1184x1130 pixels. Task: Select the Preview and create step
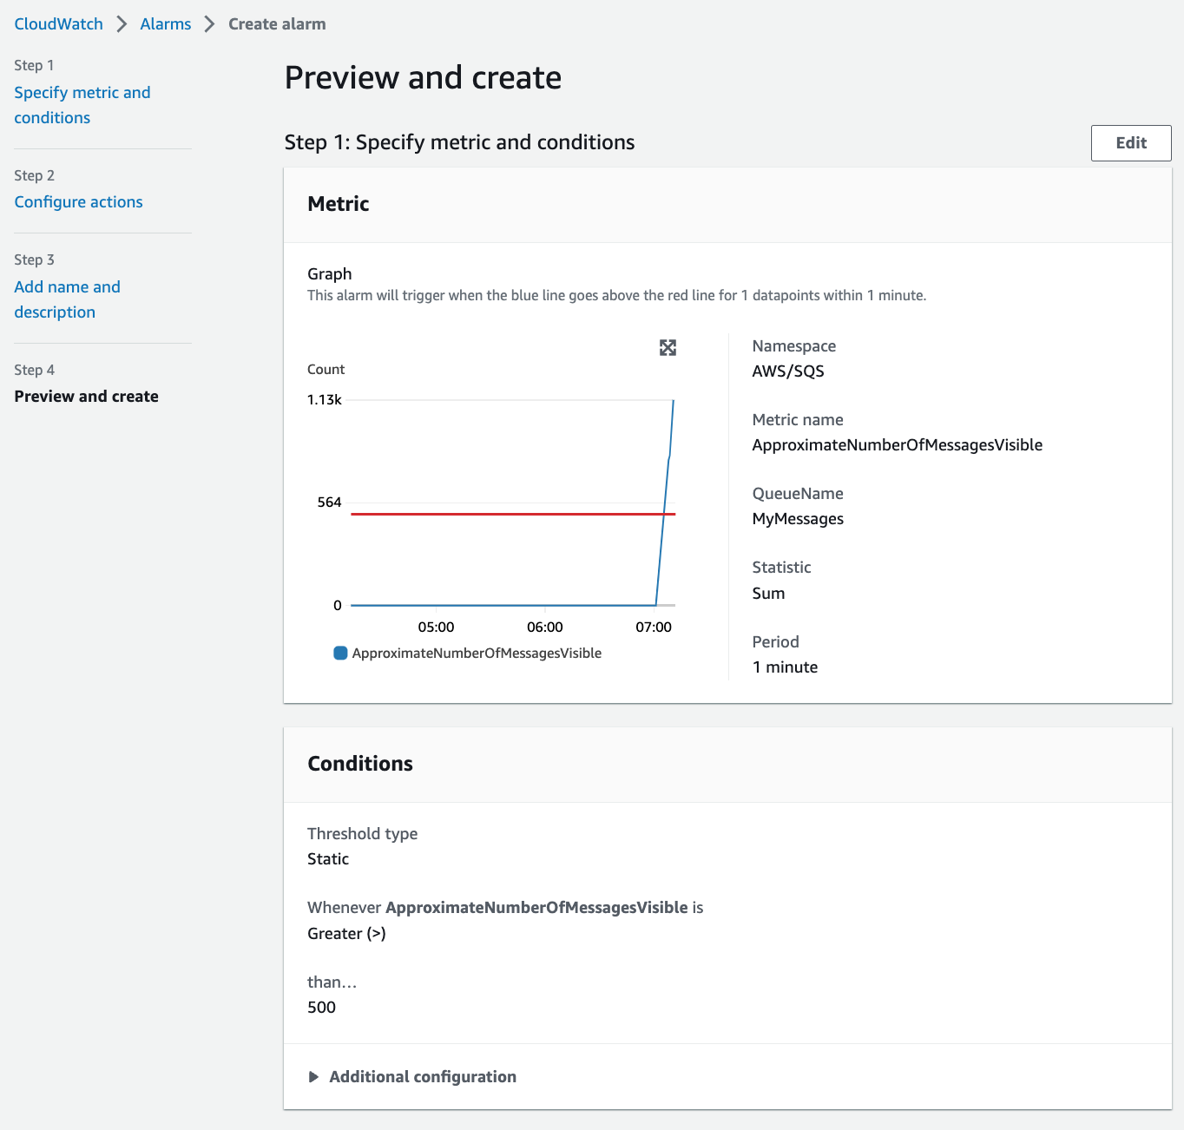pyautogui.click(x=86, y=396)
